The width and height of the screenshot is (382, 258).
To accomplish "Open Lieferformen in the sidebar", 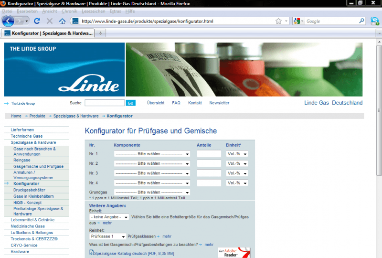I will tap(22, 130).
